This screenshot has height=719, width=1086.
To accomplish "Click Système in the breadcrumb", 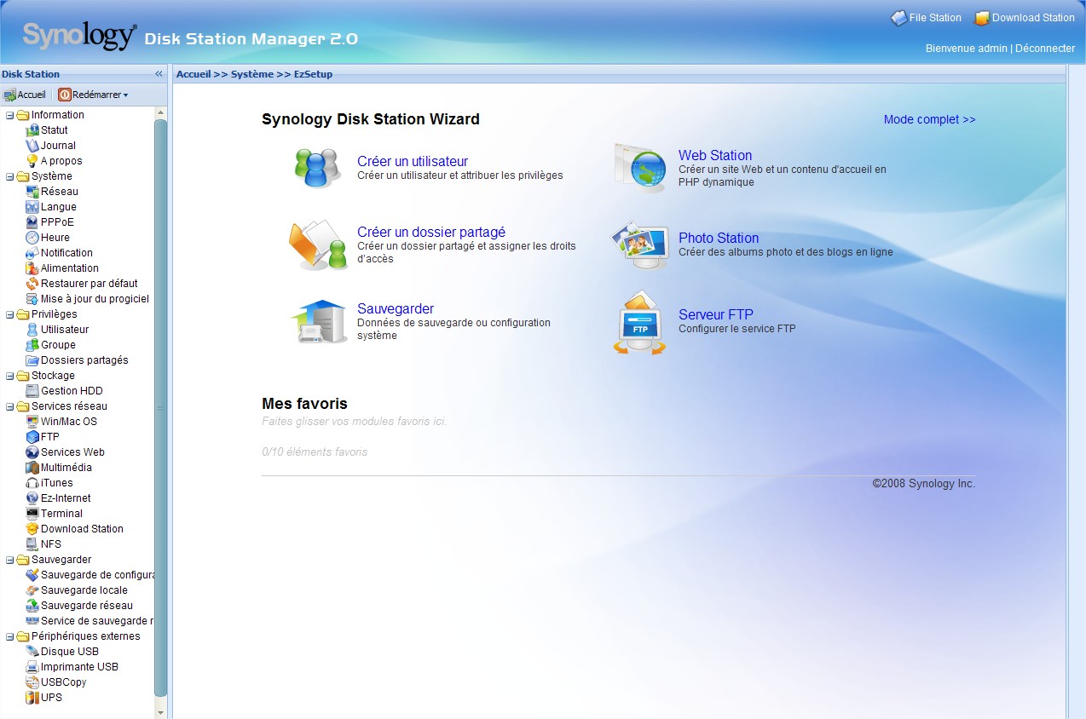I will click(252, 74).
